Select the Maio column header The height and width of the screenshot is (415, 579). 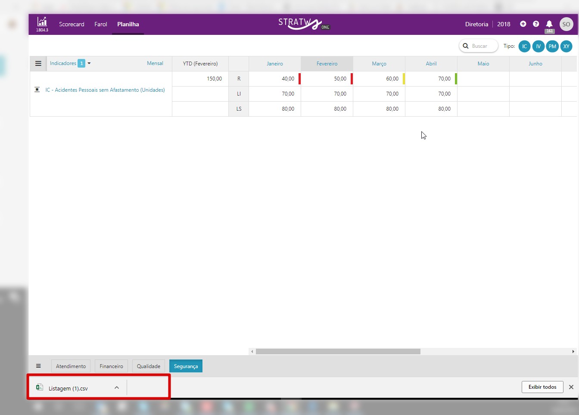(483, 64)
